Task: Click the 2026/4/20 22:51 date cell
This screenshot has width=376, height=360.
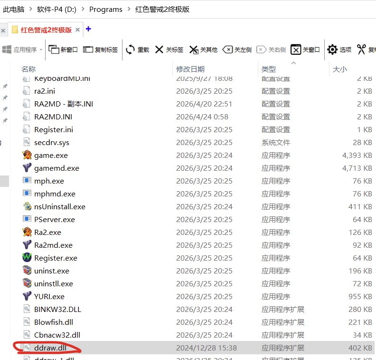Action: pyautogui.click(x=204, y=104)
